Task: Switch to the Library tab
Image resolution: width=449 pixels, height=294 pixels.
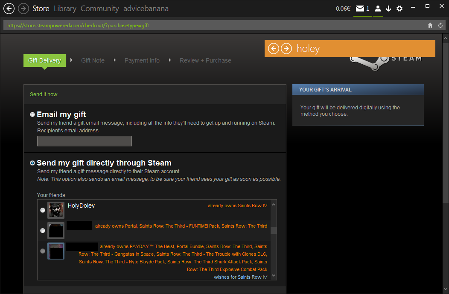Action: point(65,9)
